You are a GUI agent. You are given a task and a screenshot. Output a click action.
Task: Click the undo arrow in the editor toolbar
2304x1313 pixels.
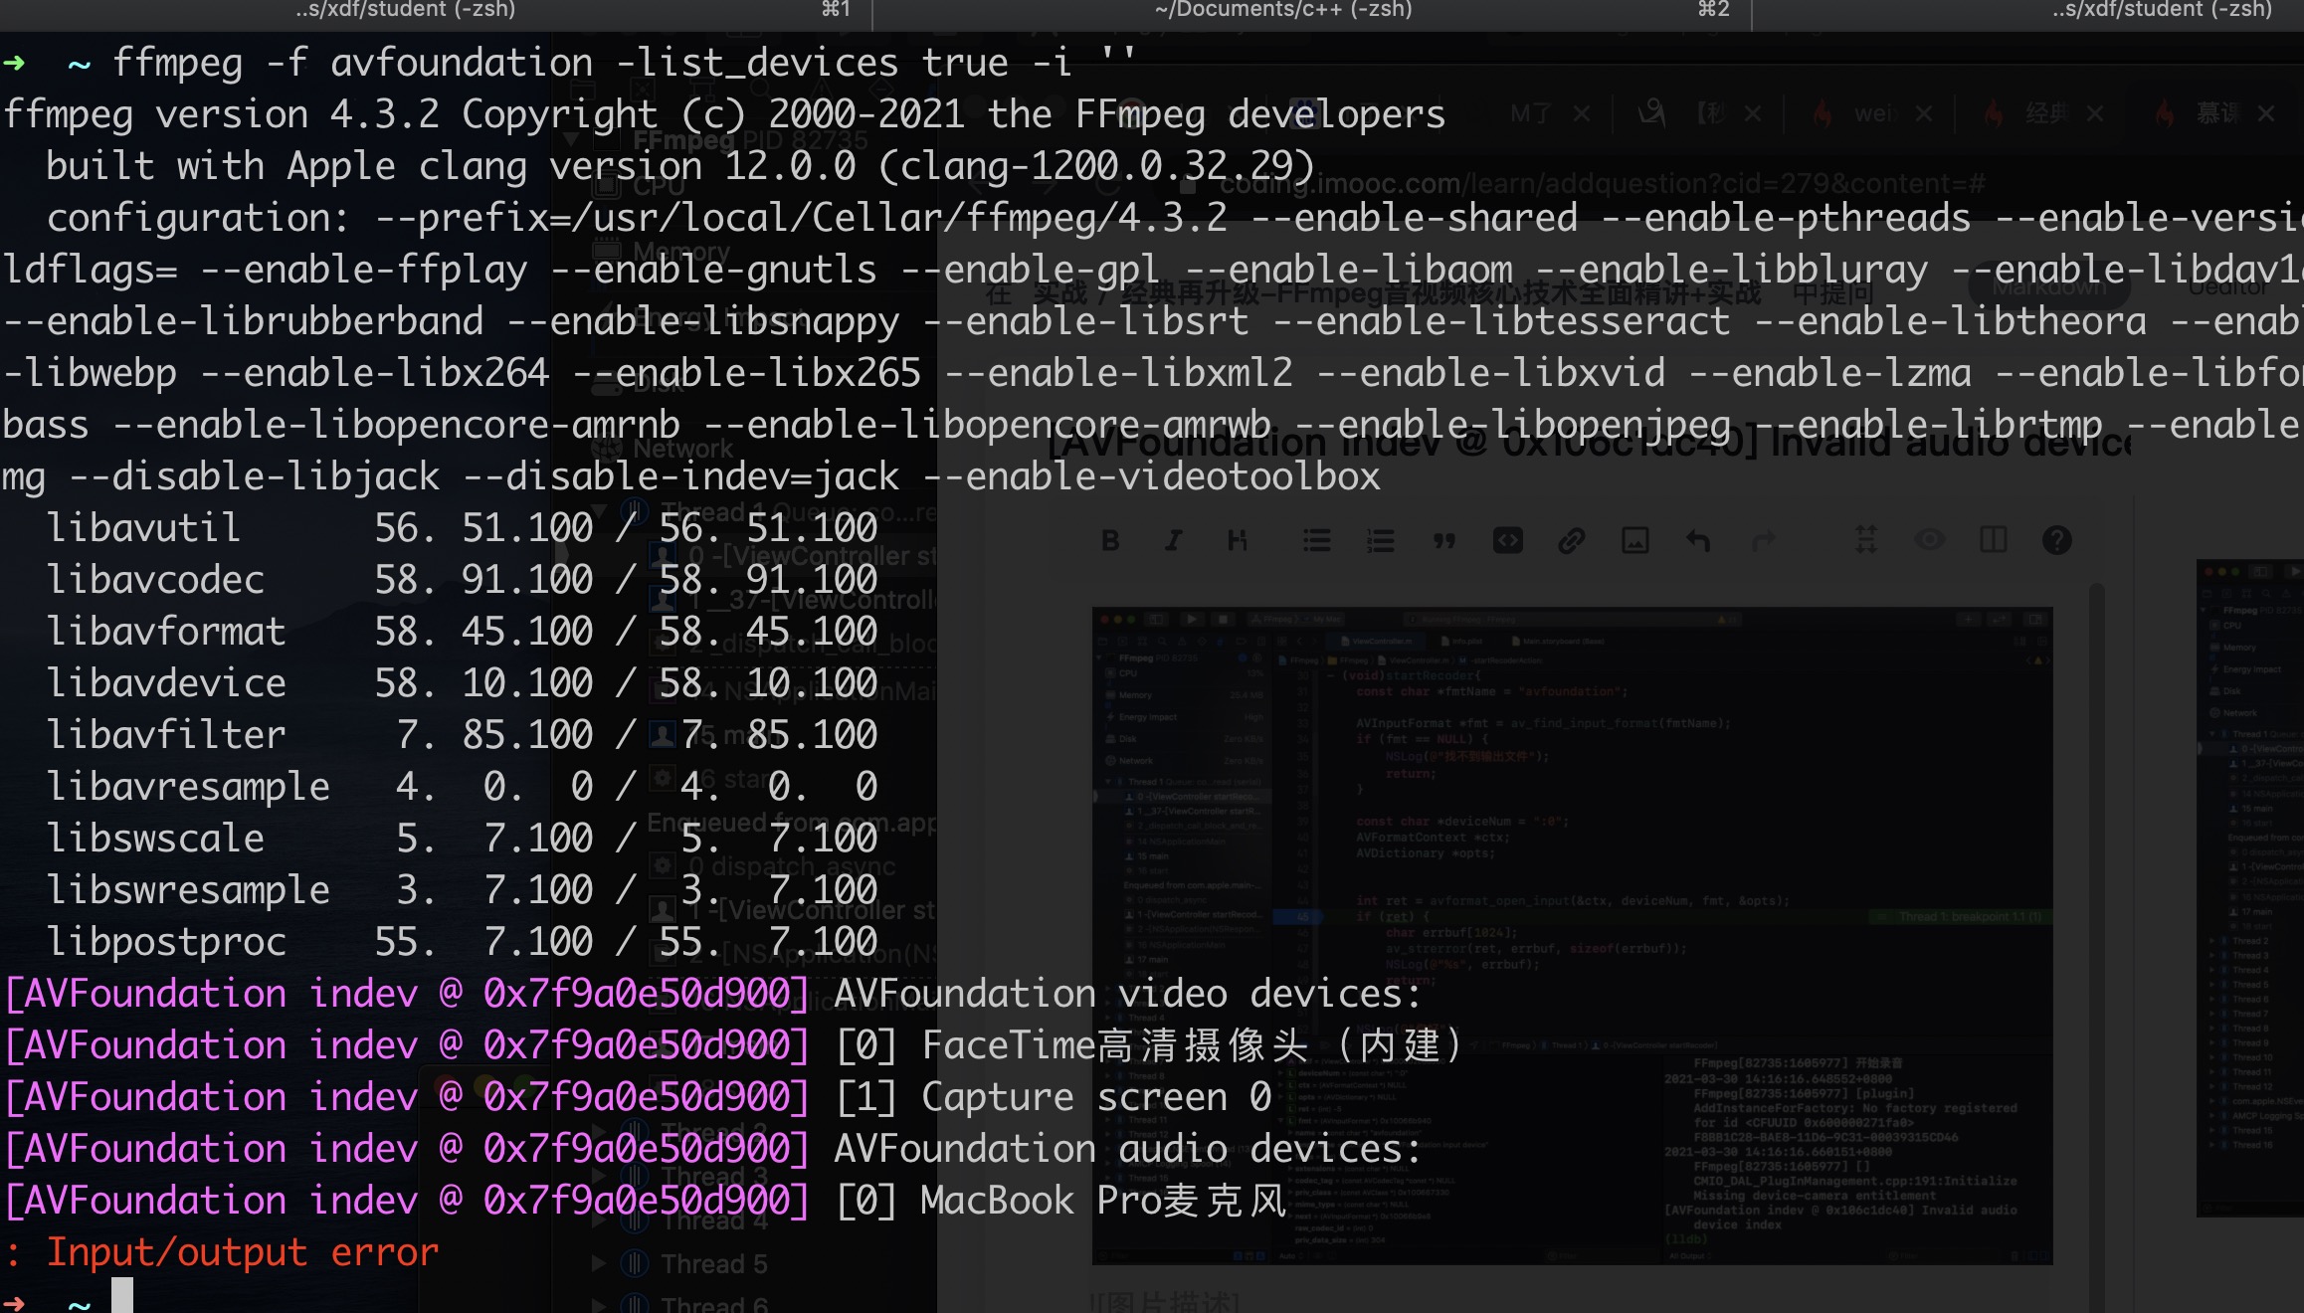[x=1698, y=540]
